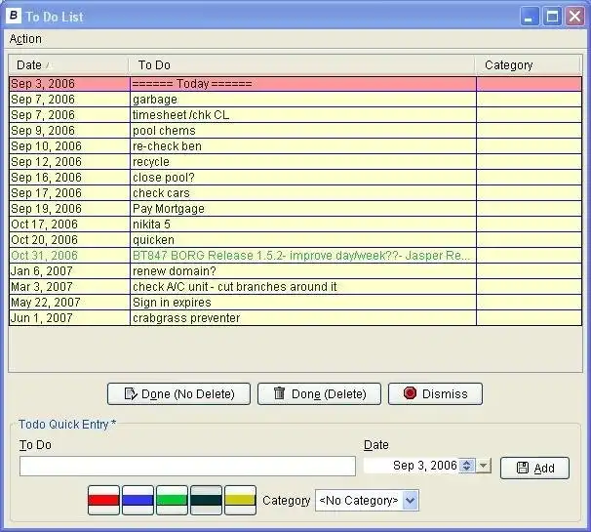Choose the red color swatch
The image size is (591, 532).
click(x=103, y=500)
